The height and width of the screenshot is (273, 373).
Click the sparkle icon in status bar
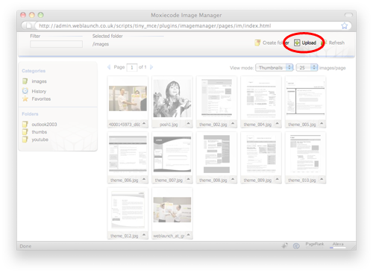[x=285, y=245]
